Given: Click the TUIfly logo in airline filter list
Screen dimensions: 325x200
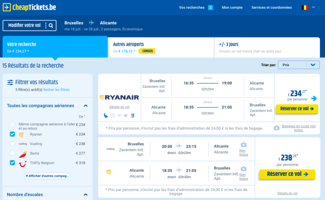Looking at the screenshot, I should point(22,164).
